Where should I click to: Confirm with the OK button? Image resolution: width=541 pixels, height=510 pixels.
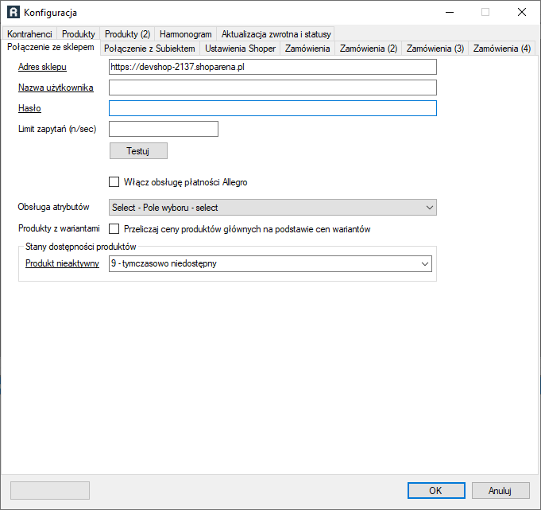[436, 491]
